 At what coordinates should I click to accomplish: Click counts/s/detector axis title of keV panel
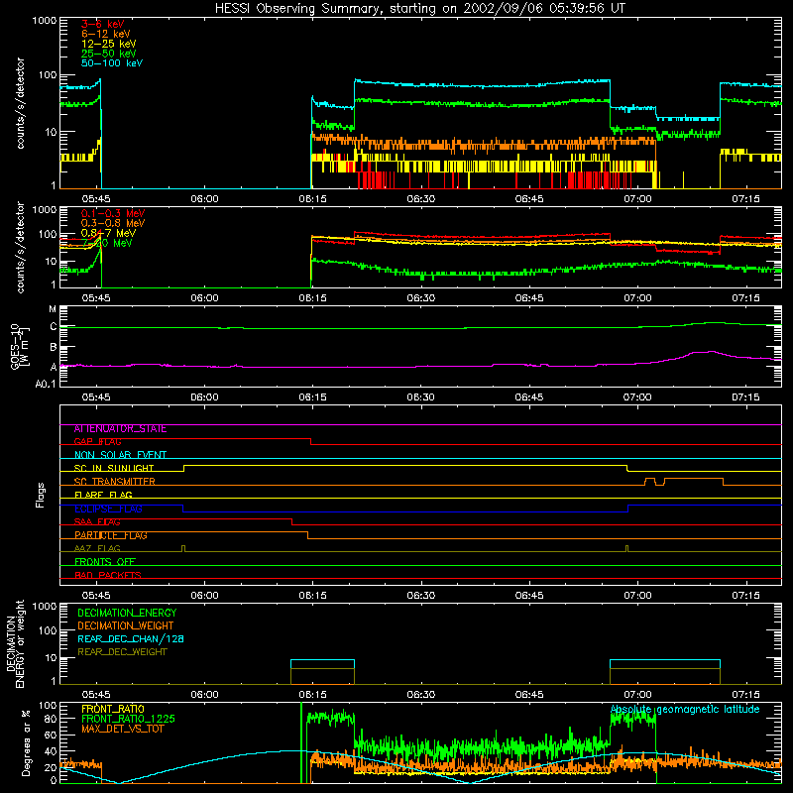(x=20, y=103)
